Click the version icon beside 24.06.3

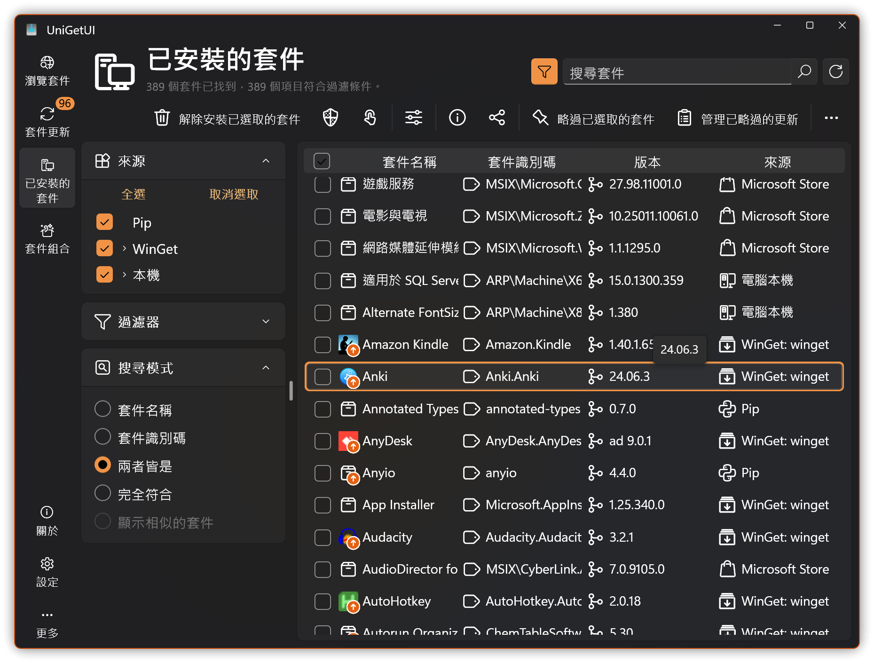pyautogui.click(x=595, y=377)
